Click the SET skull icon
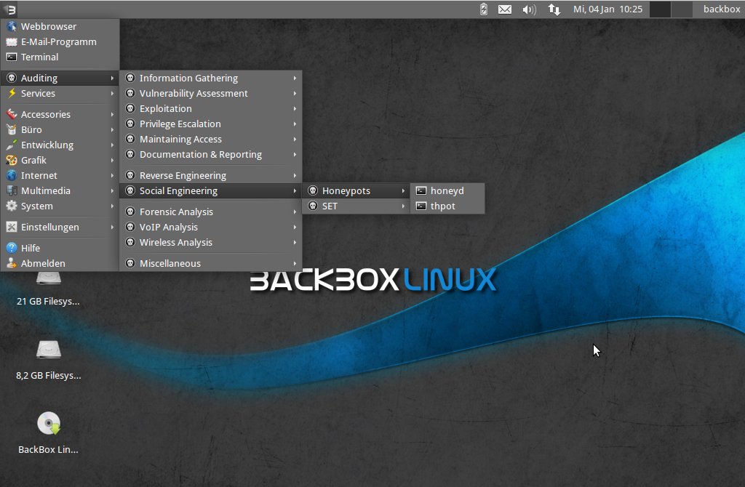 click(313, 206)
